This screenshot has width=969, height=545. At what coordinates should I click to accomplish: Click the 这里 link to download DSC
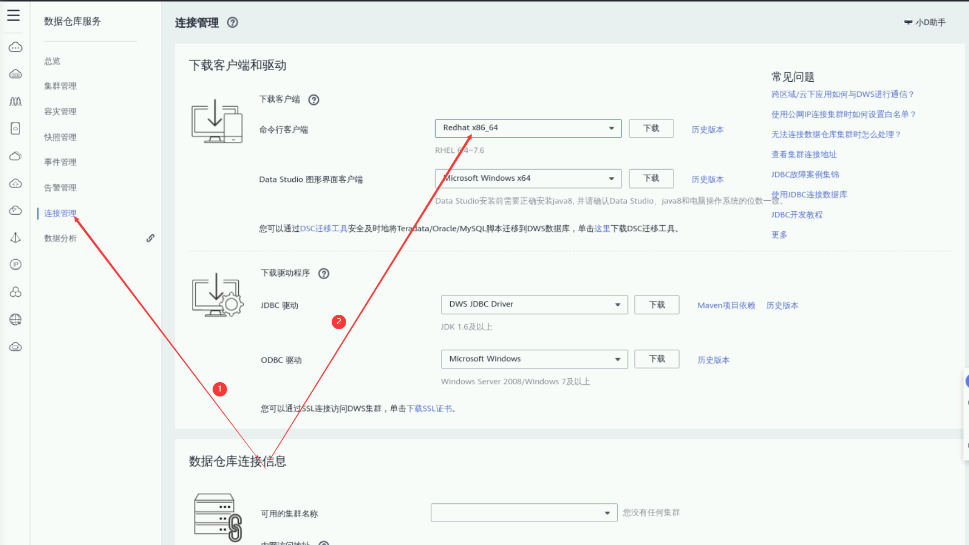602,229
